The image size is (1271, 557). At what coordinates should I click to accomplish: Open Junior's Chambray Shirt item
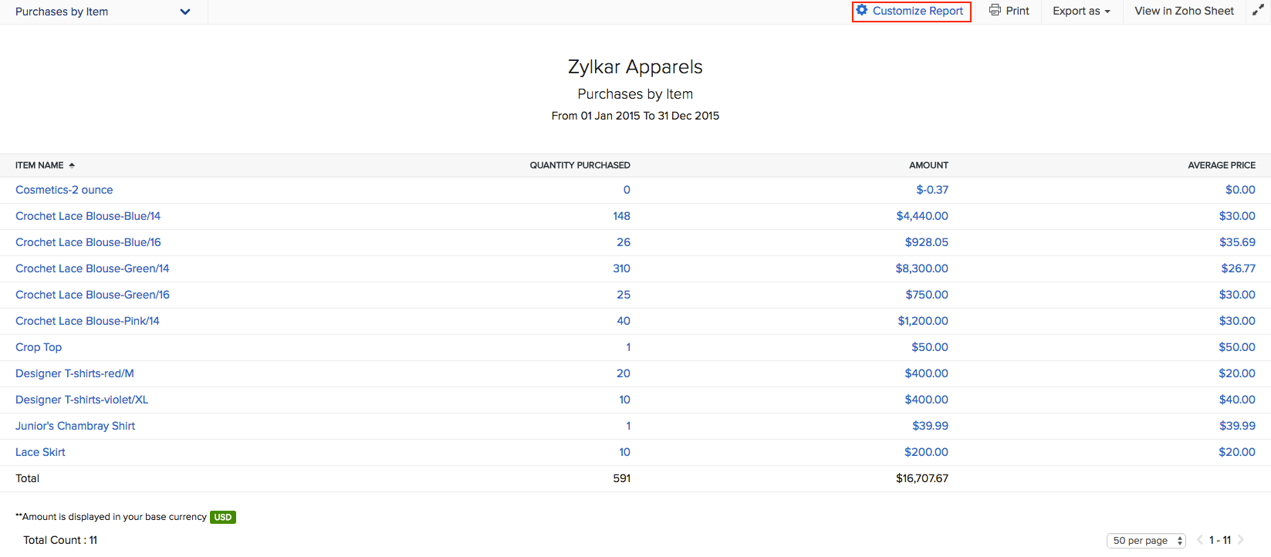point(75,426)
